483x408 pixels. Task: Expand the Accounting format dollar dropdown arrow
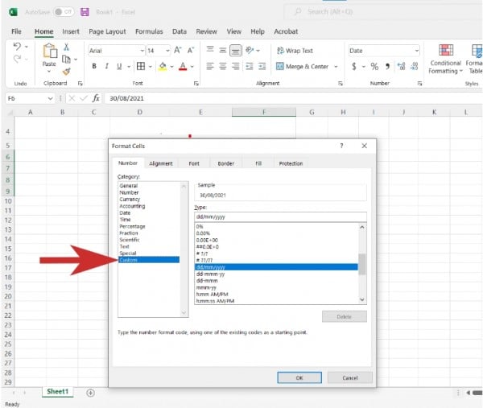tap(364, 67)
